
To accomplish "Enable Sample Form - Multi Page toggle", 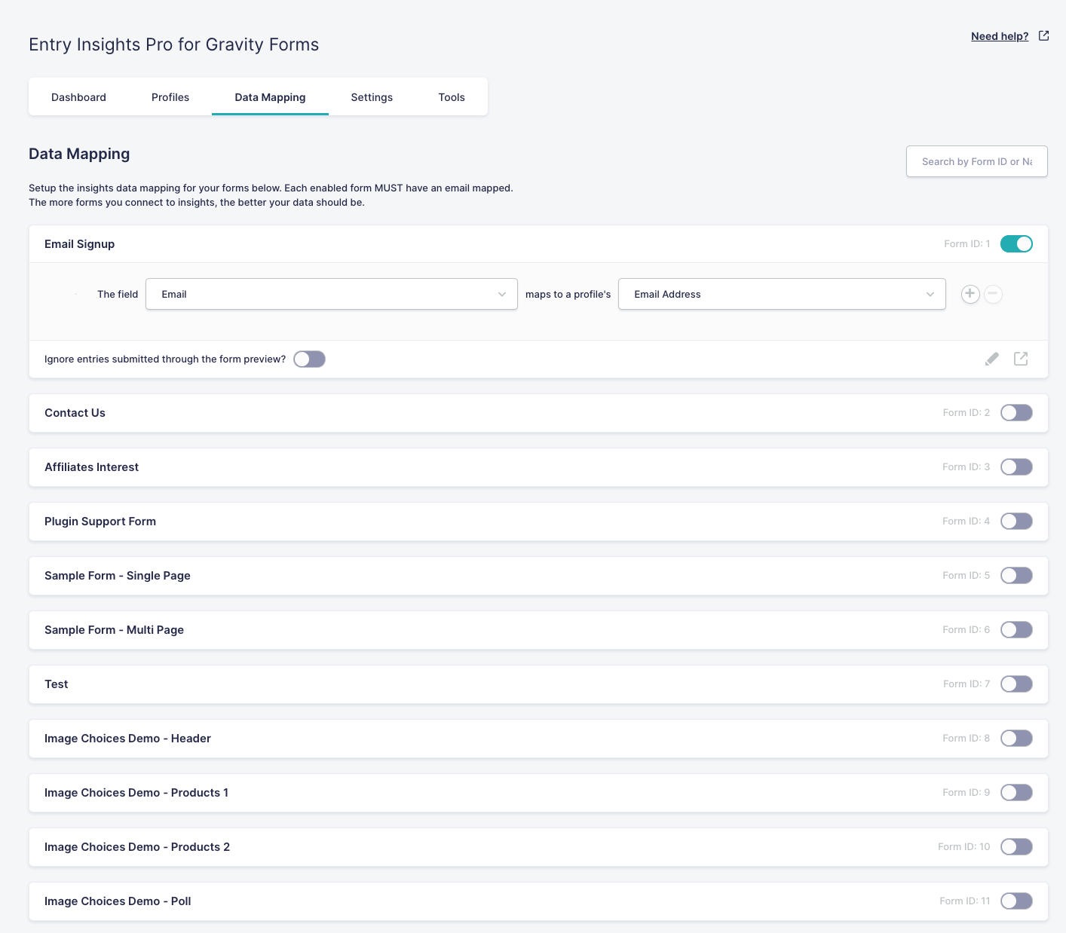I will [x=1016, y=629].
